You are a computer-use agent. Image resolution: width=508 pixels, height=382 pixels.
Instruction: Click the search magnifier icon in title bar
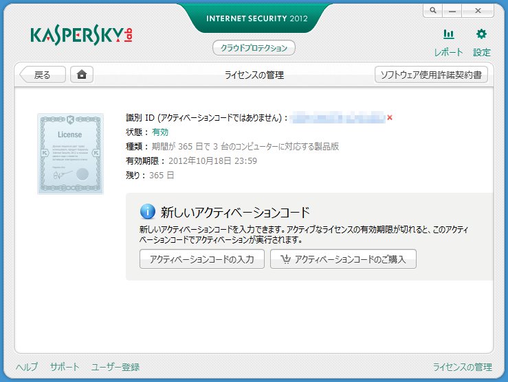433,10
